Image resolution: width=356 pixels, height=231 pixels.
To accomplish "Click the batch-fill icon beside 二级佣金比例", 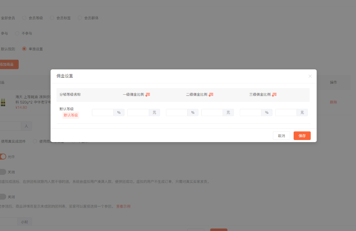I will (211, 94).
